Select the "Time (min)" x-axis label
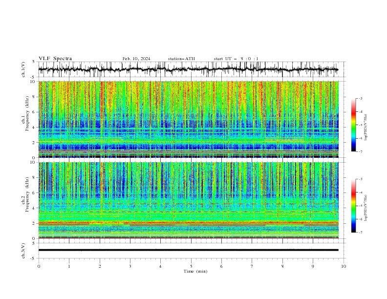Screen dimensions: 387x299 [195, 271]
